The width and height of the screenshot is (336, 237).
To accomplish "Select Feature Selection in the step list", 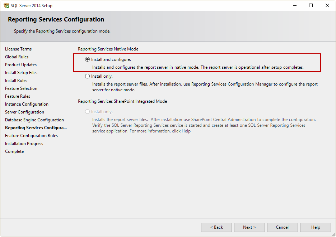I will tap(21, 88).
